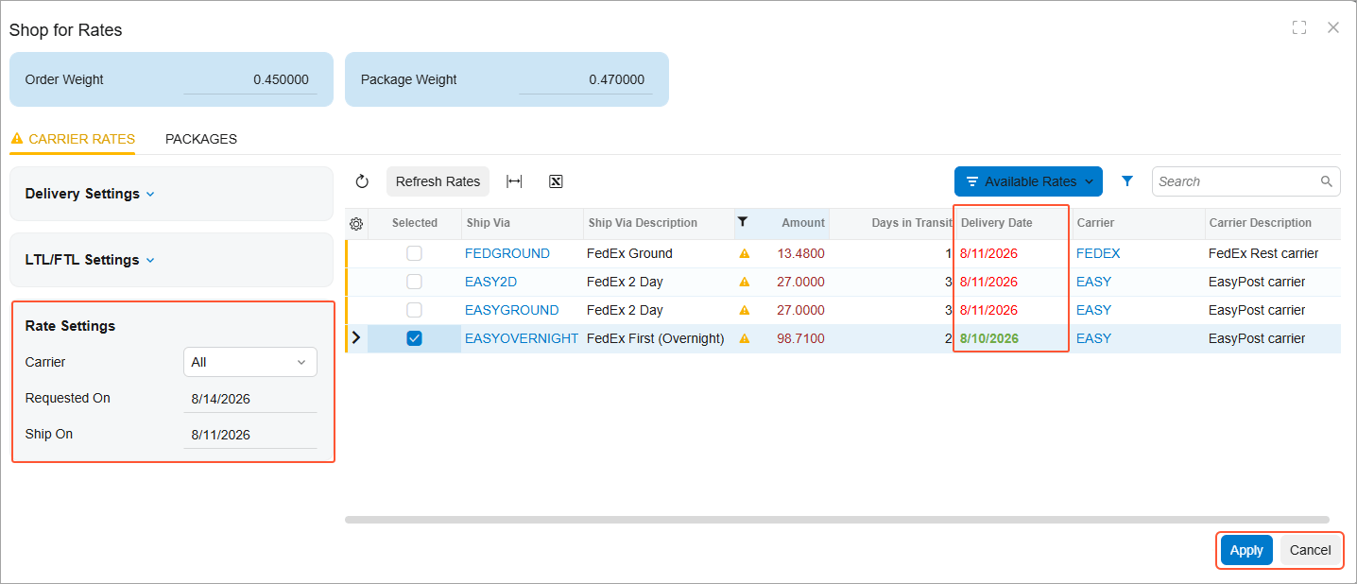Click the Apply button

pyautogui.click(x=1246, y=550)
